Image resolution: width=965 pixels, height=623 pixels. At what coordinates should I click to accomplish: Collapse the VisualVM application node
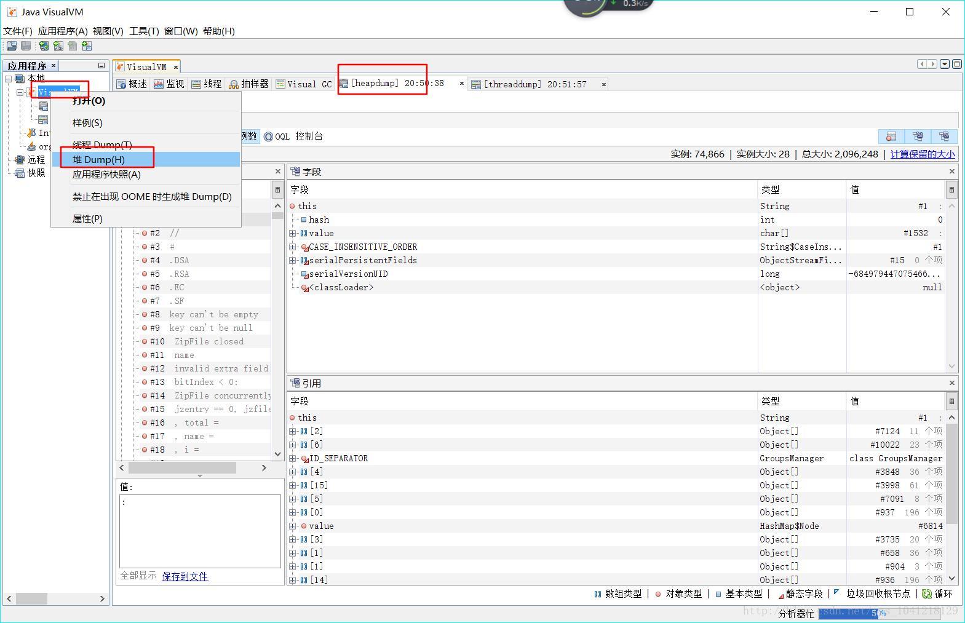(20, 92)
